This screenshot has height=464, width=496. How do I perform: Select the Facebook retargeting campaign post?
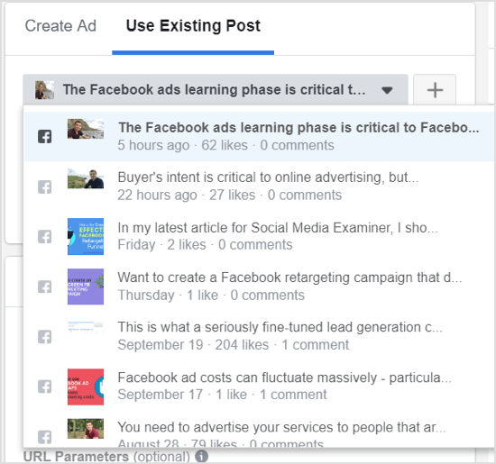[259, 286]
